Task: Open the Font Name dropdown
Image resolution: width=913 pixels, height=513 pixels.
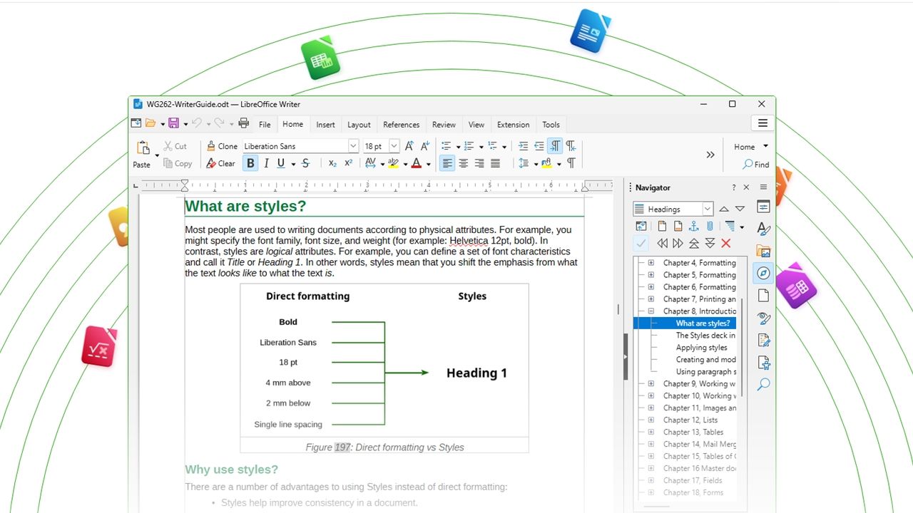Action: (x=353, y=146)
